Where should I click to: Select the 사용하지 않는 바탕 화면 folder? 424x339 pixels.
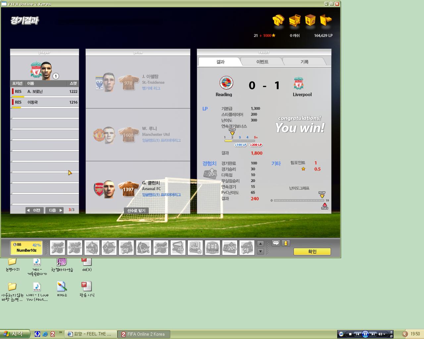(12, 291)
